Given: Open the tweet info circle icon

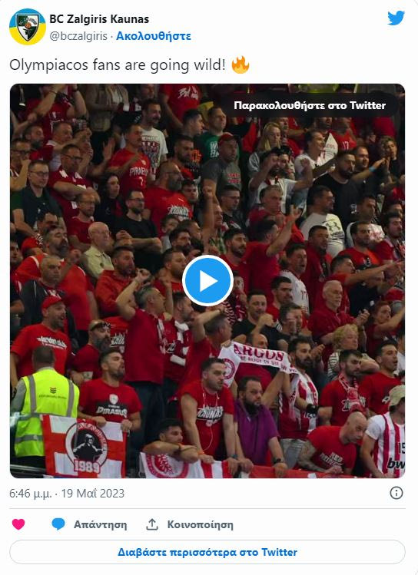Looking at the screenshot, I should [x=396, y=493].
